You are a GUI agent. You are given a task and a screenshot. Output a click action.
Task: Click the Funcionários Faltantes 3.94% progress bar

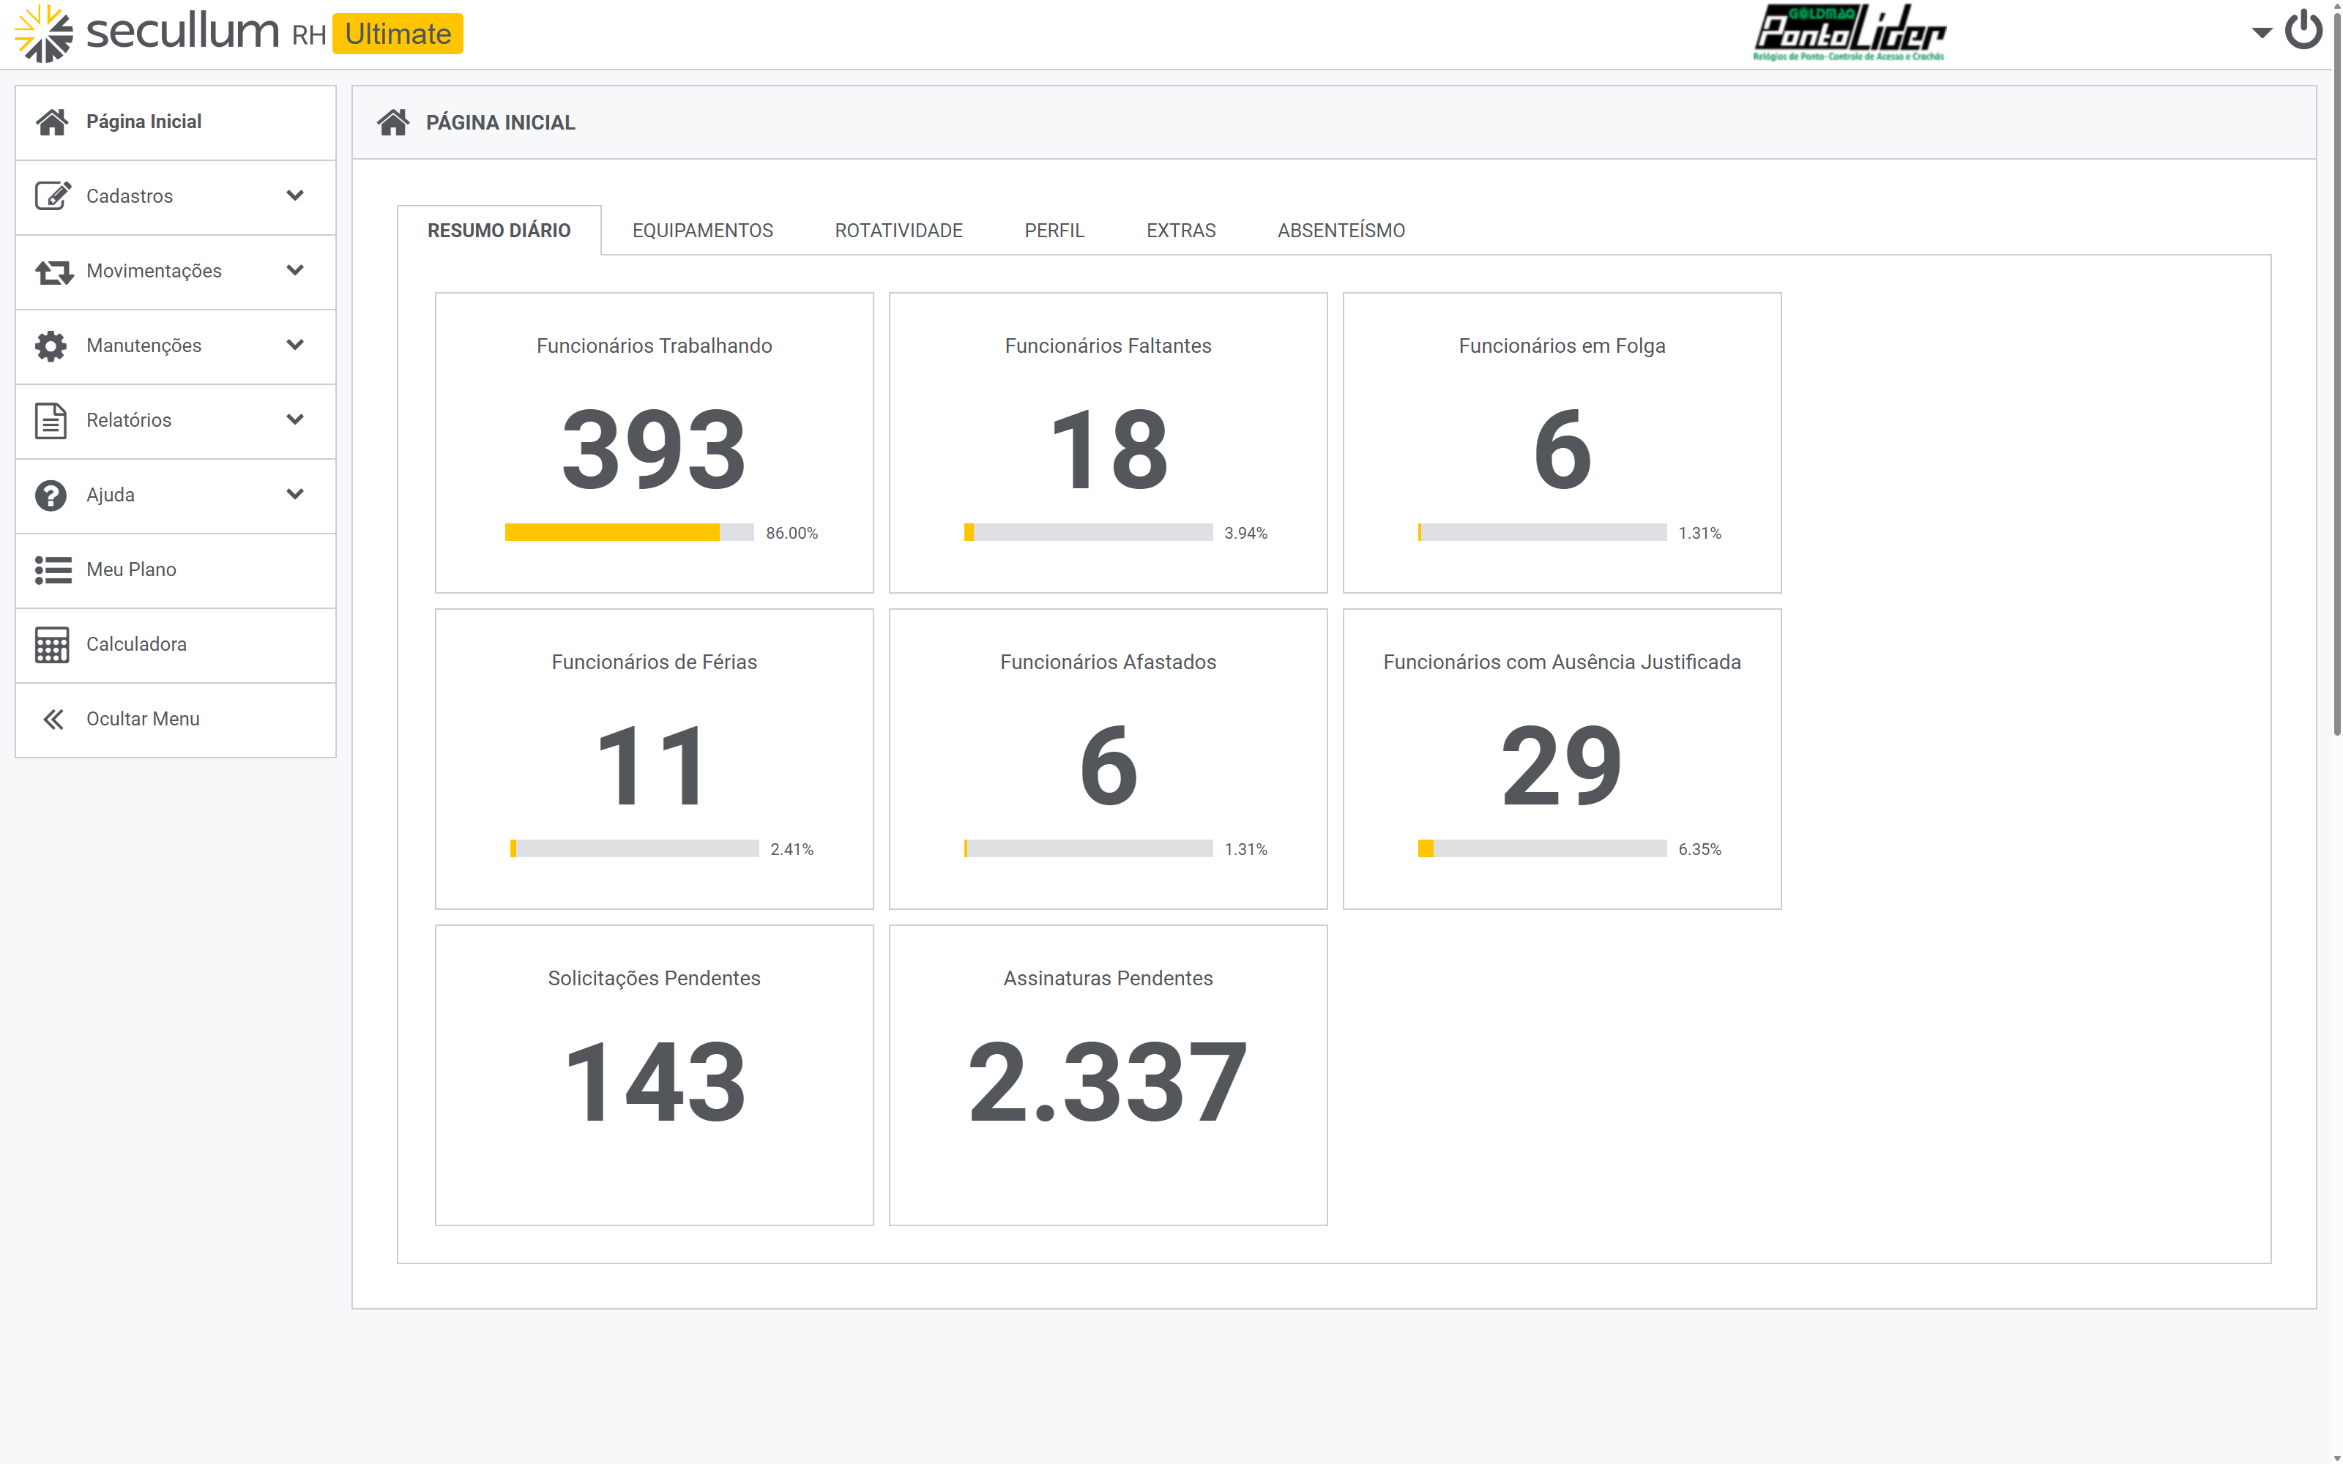pyautogui.click(x=1088, y=533)
